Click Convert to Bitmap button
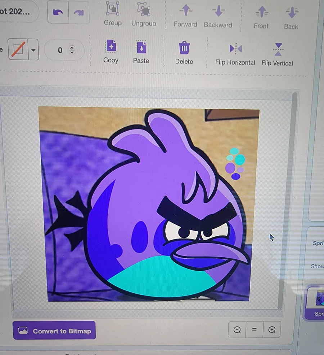The width and height of the screenshot is (324, 355). click(x=54, y=330)
